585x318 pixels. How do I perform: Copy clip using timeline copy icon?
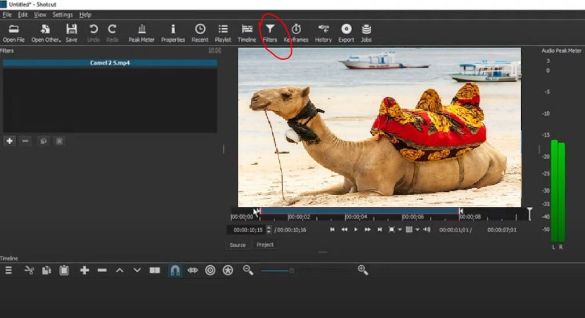(x=46, y=271)
